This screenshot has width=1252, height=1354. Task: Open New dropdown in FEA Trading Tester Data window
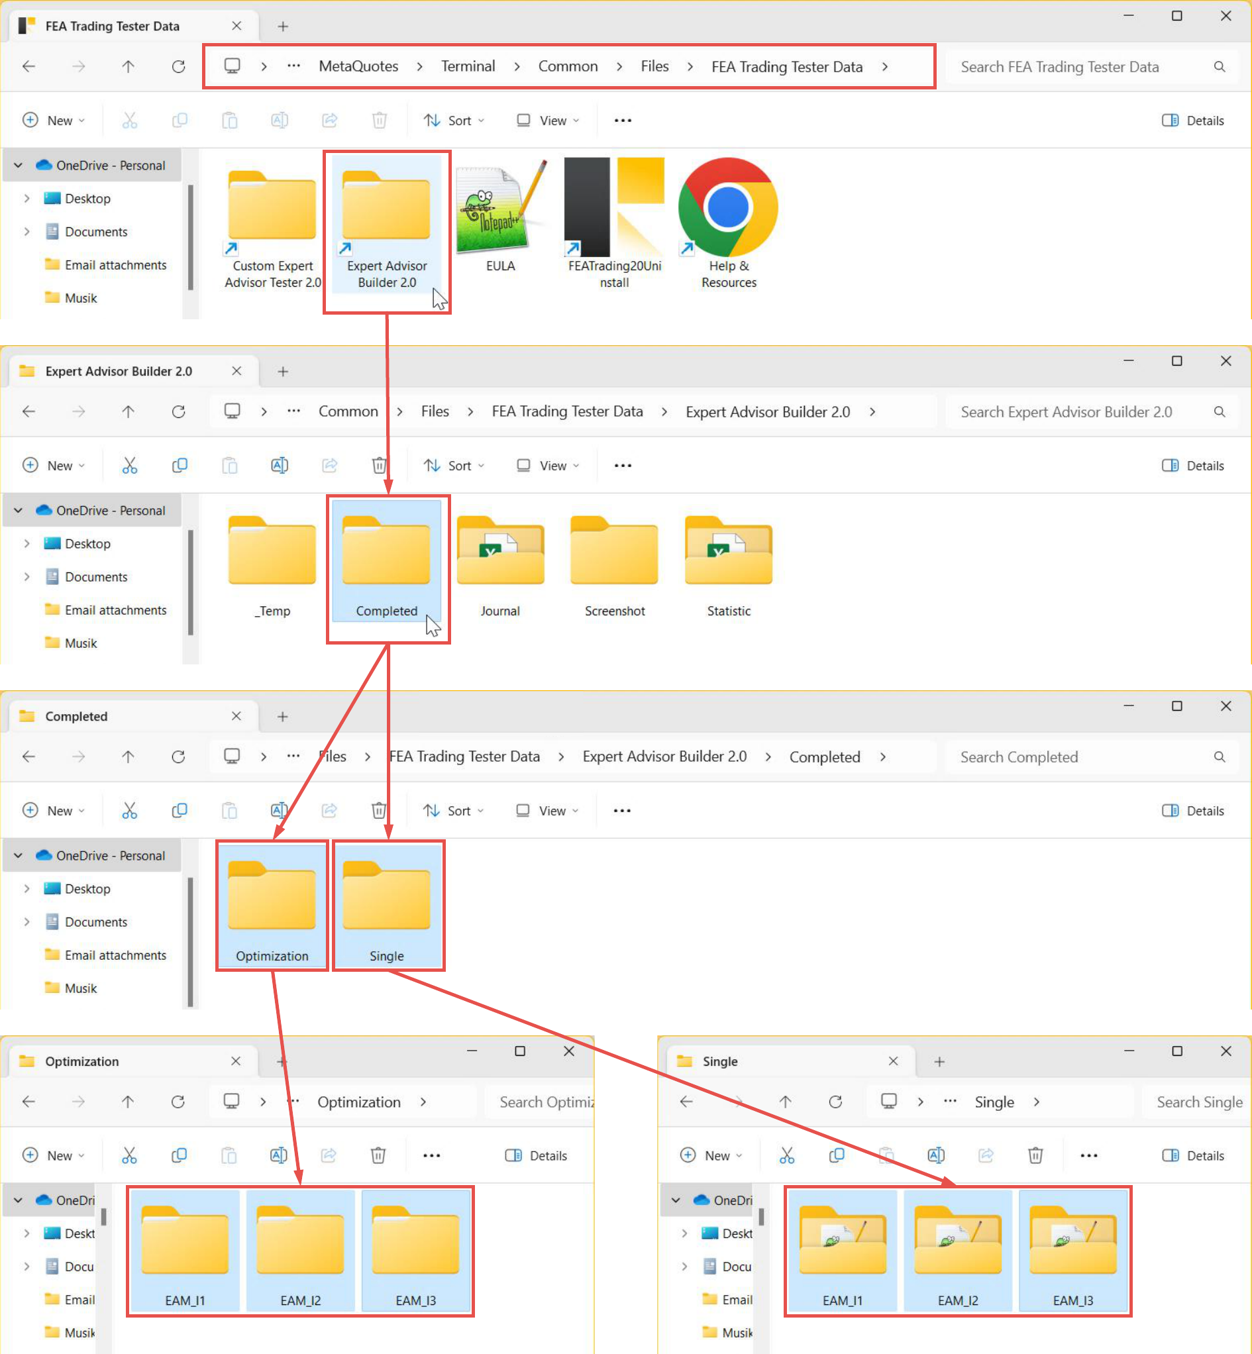point(54,121)
